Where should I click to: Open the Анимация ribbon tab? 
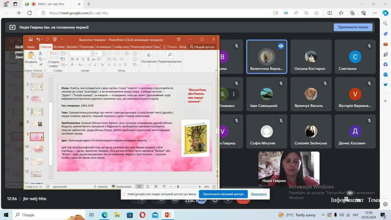[103, 47]
